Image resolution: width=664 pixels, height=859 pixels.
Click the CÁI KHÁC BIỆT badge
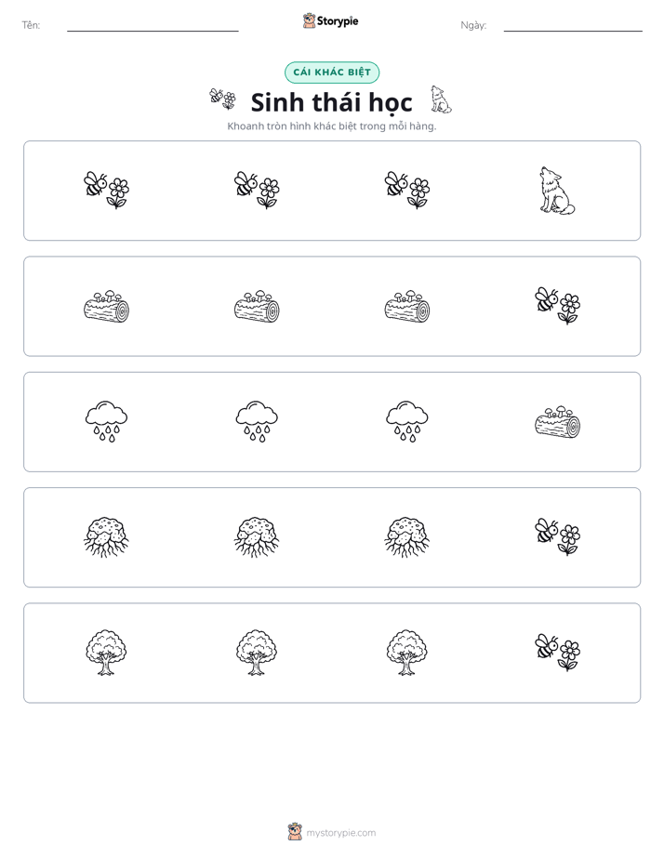point(332,73)
